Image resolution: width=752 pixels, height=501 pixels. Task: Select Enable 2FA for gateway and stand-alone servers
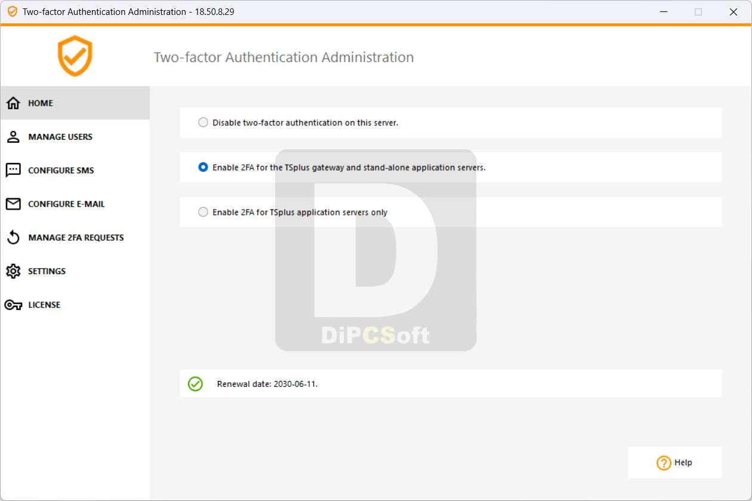coord(203,167)
